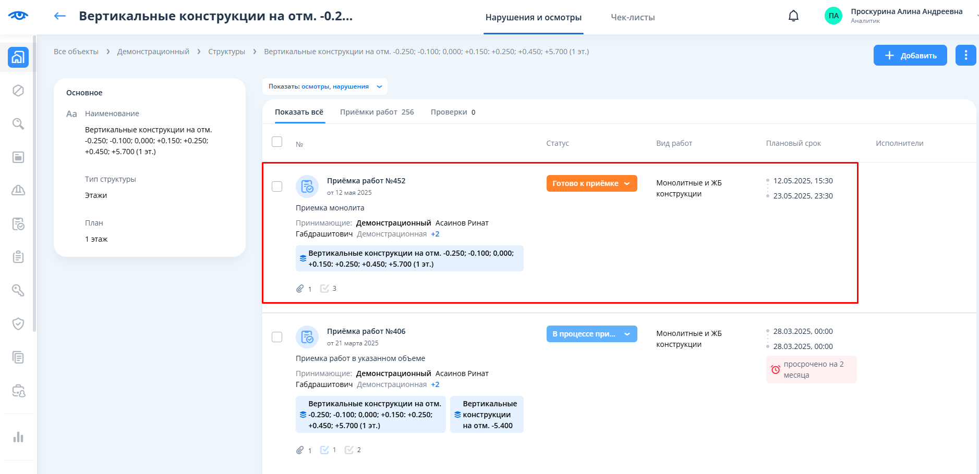The height and width of the screenshot is (474, 979).
Task: Click user avatar 'ПА' in header
Action: coord(833,16)
